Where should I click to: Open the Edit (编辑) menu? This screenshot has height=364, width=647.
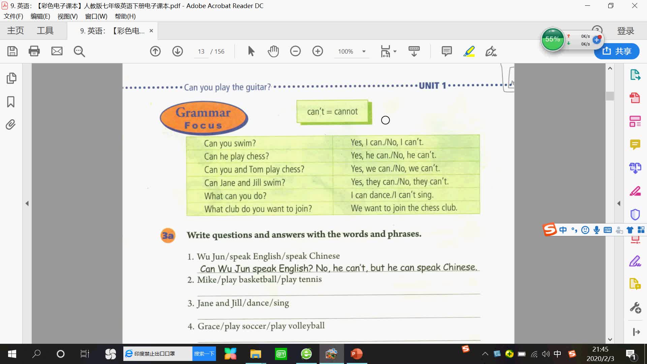point(40,16)
